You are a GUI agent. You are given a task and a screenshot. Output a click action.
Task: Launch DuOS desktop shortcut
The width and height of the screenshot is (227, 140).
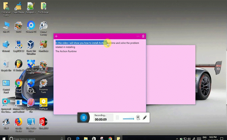tap(18, 27)
